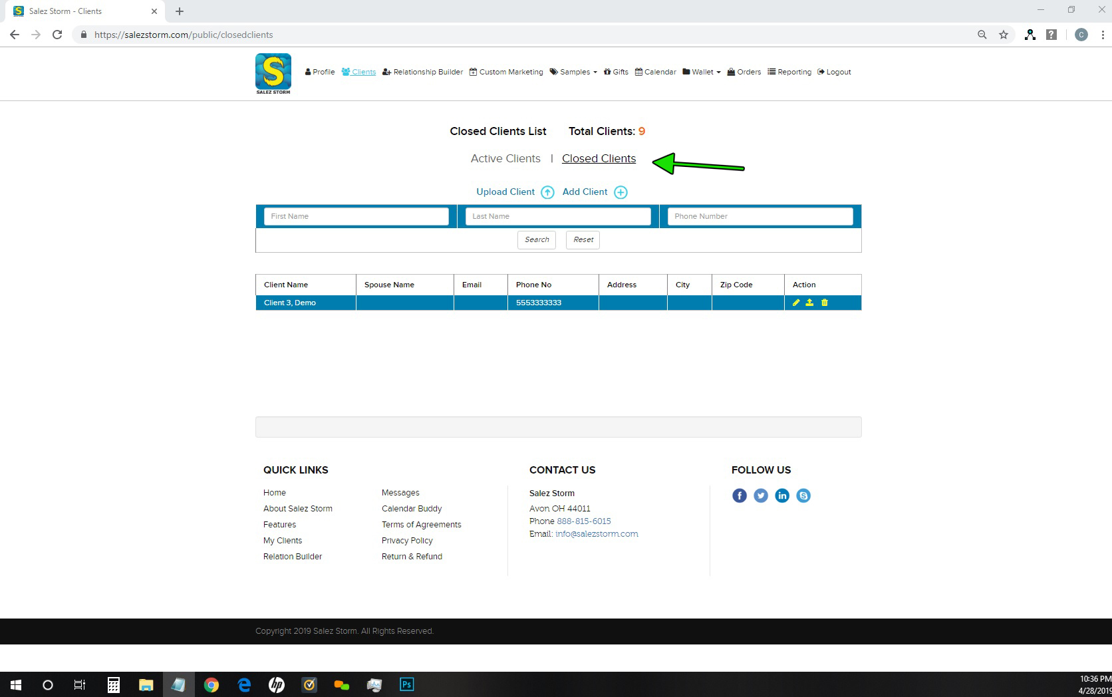Open the Reporting menu item
This screenshot has width=1112, height=697.
click(789, 72)
